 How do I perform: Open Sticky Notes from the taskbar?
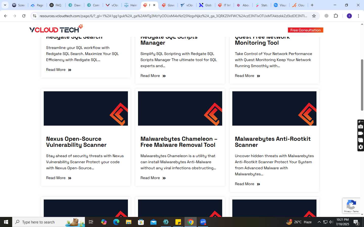[x=178, y=222]
